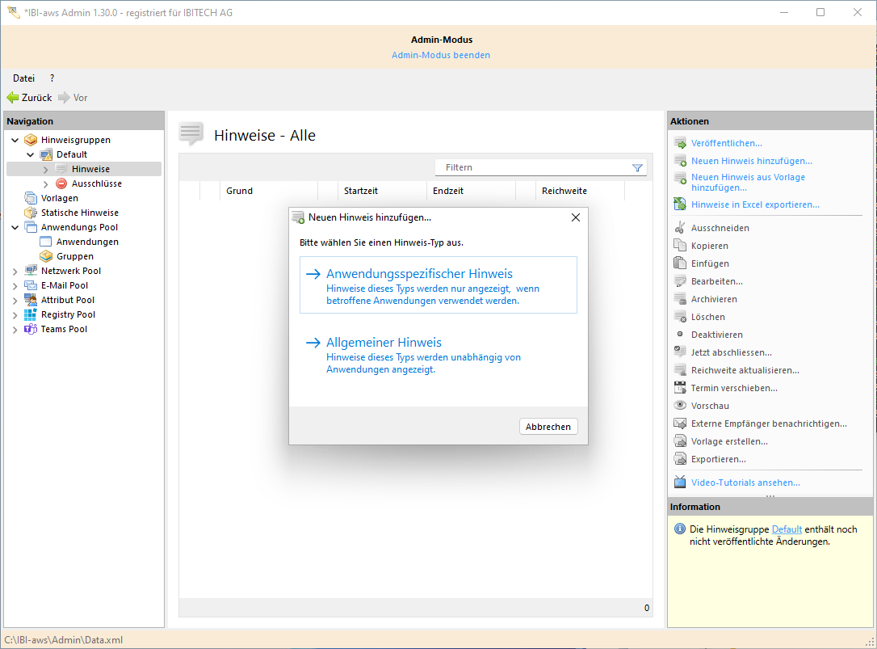Open Termin verschieben dialog

click(x=732, y=387)
